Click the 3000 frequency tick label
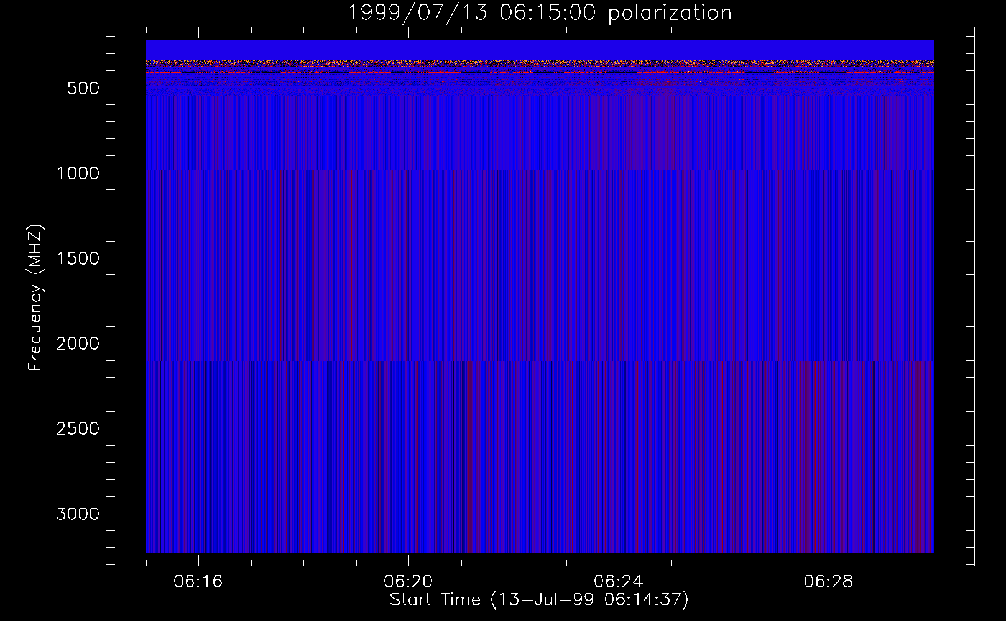This screenshot has height=621, width=1006. point(78,514)
